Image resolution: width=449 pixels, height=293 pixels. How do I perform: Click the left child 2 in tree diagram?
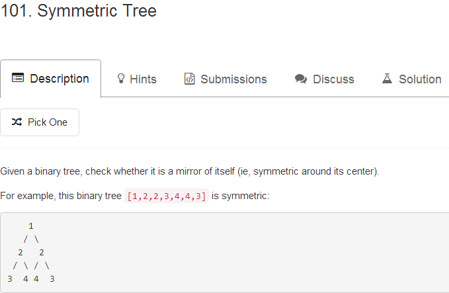20,252
